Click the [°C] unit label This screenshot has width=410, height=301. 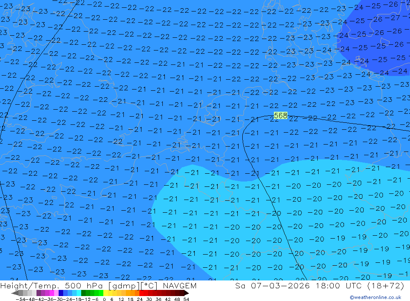click(149, 285)
